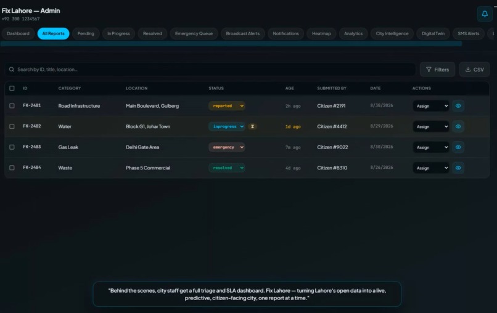Click the 'Fix Lahore — Admin' title

(31, 10)
